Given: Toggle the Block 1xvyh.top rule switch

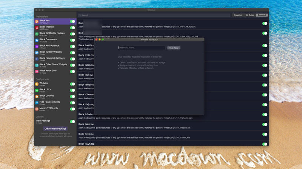Looking at the screenshot, I should tap(265, 144).
